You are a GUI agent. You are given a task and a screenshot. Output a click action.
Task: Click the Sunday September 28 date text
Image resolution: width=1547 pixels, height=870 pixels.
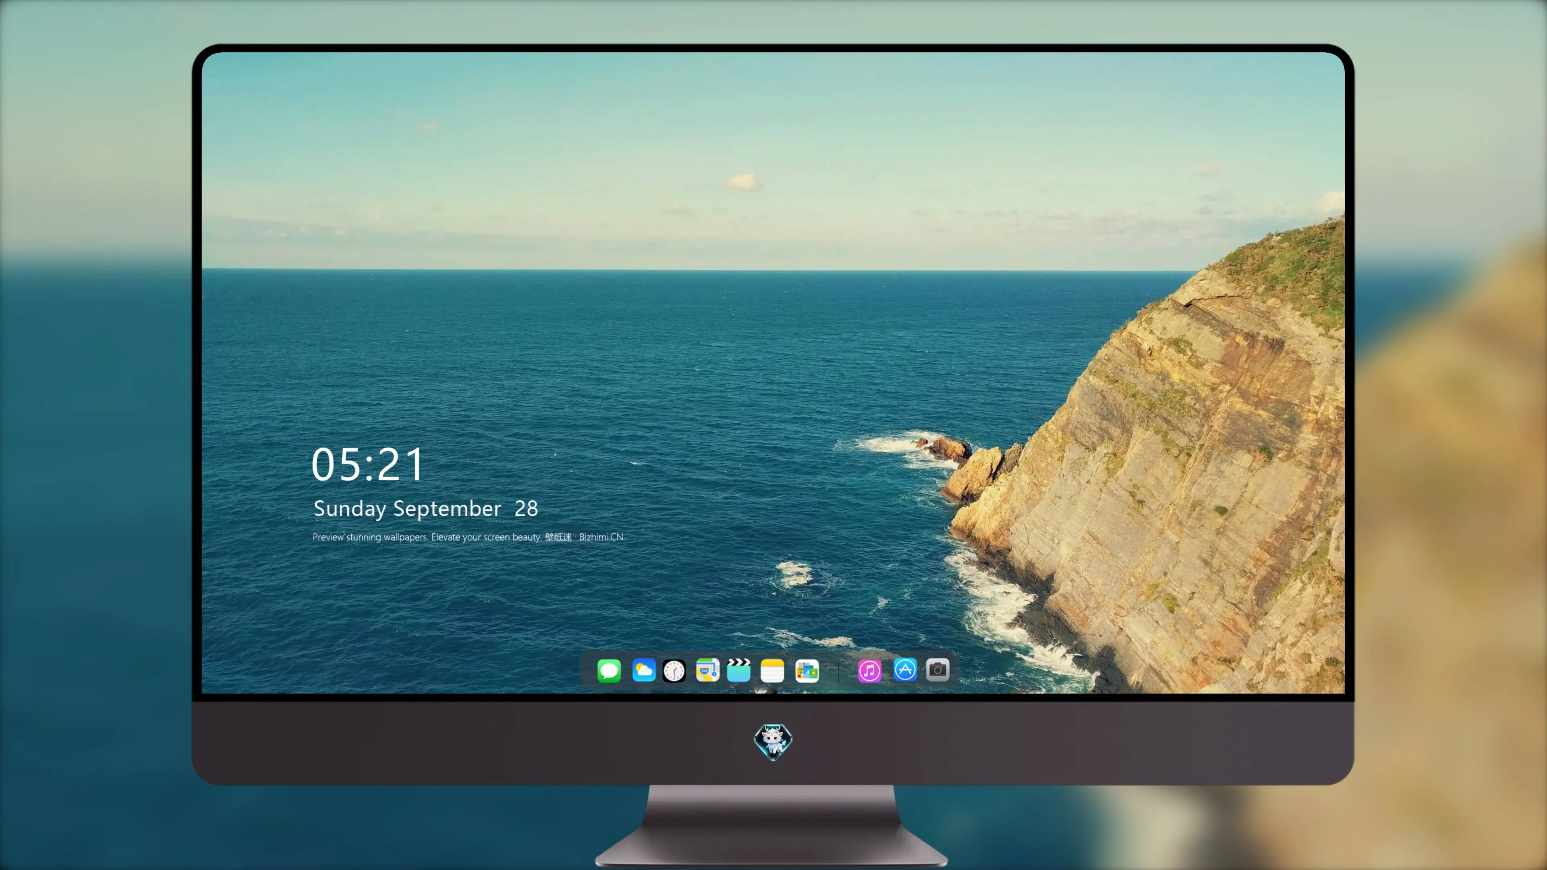tap(426, 509)
